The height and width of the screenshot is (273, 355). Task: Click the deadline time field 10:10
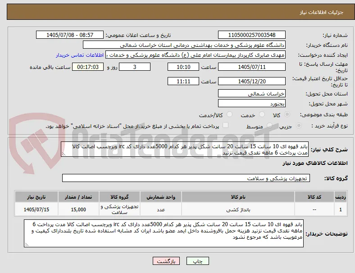click(183, 67)
